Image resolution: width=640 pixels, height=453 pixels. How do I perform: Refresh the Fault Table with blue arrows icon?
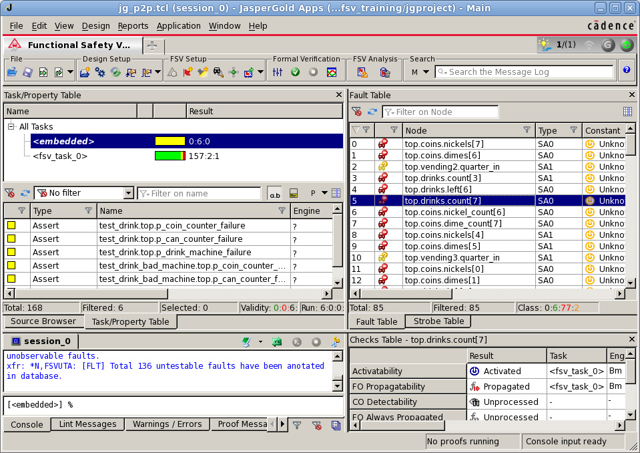(372, 112)
